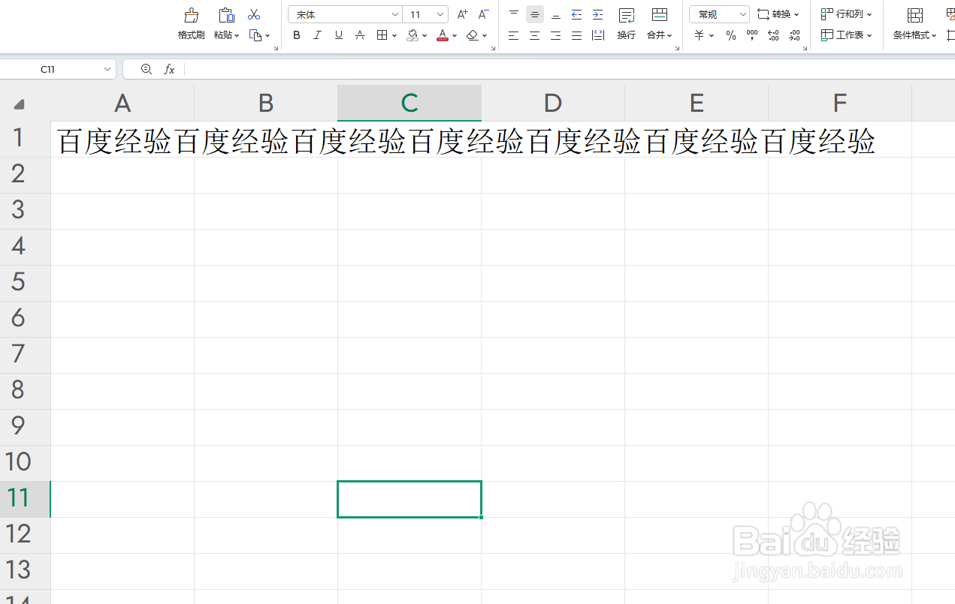
Task: Open the borders dropdown arrow
Action: pos(394,35)
